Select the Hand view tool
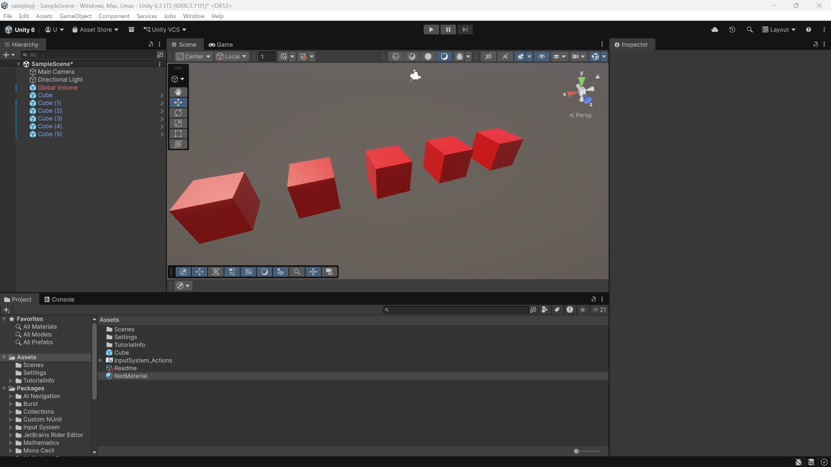The image size is (831, 467). tap(178, 92)
